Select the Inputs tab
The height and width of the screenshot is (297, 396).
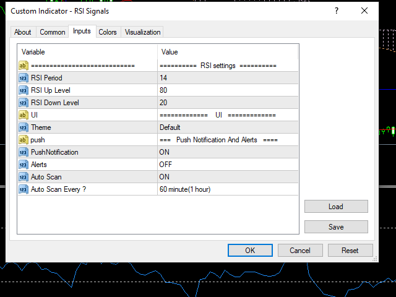tap(82, 31)
